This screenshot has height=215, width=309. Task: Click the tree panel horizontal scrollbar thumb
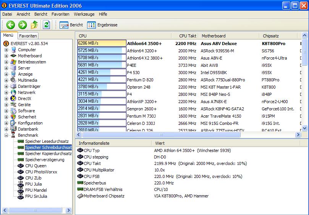point(35,210)
